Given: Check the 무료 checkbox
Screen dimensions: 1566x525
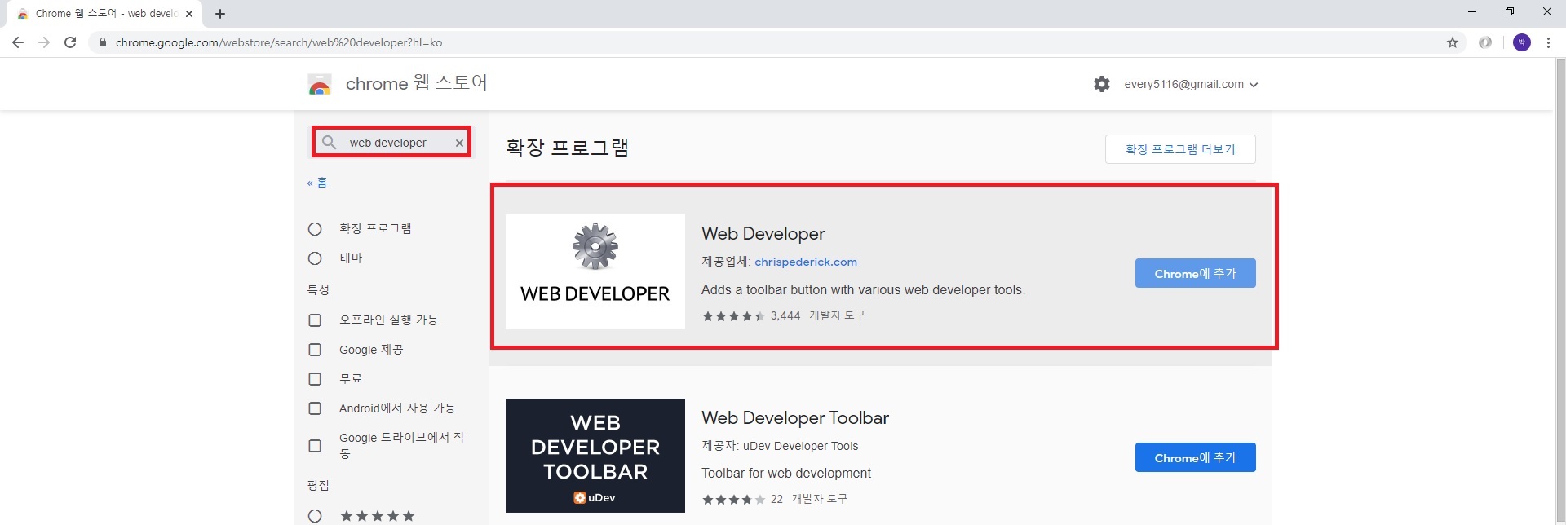Looking at the screenshot, I should click(315, 379).
